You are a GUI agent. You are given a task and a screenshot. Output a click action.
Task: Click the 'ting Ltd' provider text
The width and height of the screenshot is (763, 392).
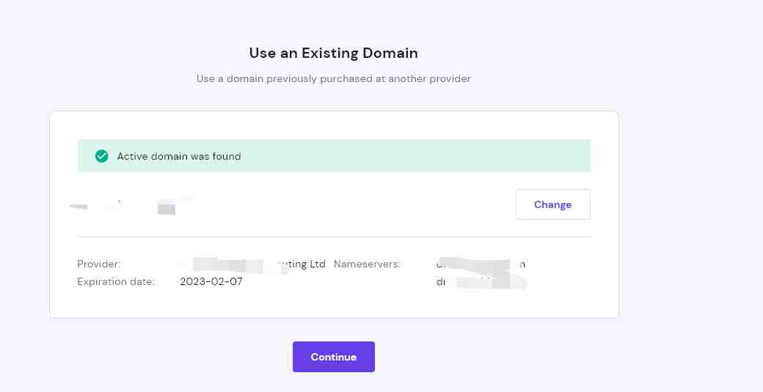(x=303, y=265)
